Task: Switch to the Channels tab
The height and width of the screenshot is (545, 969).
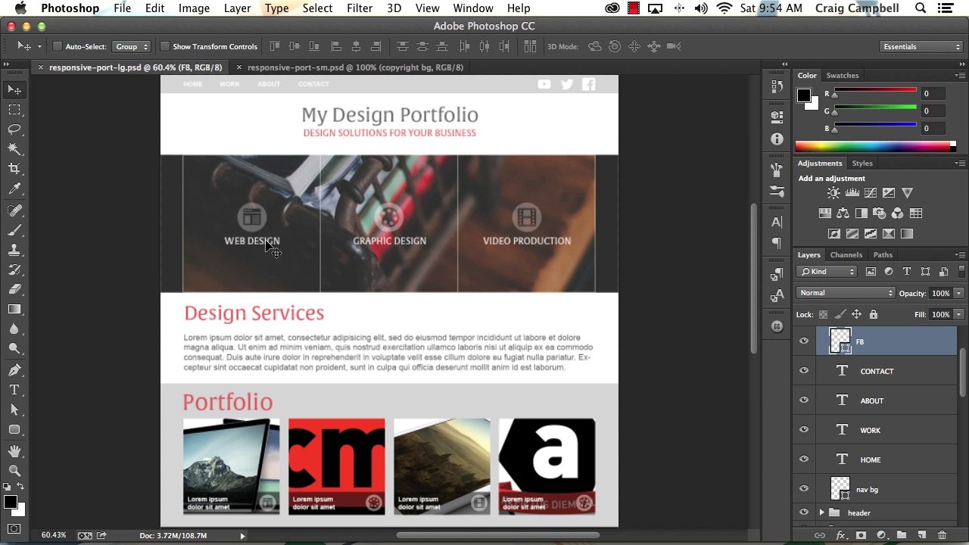Action: (846, 255)
